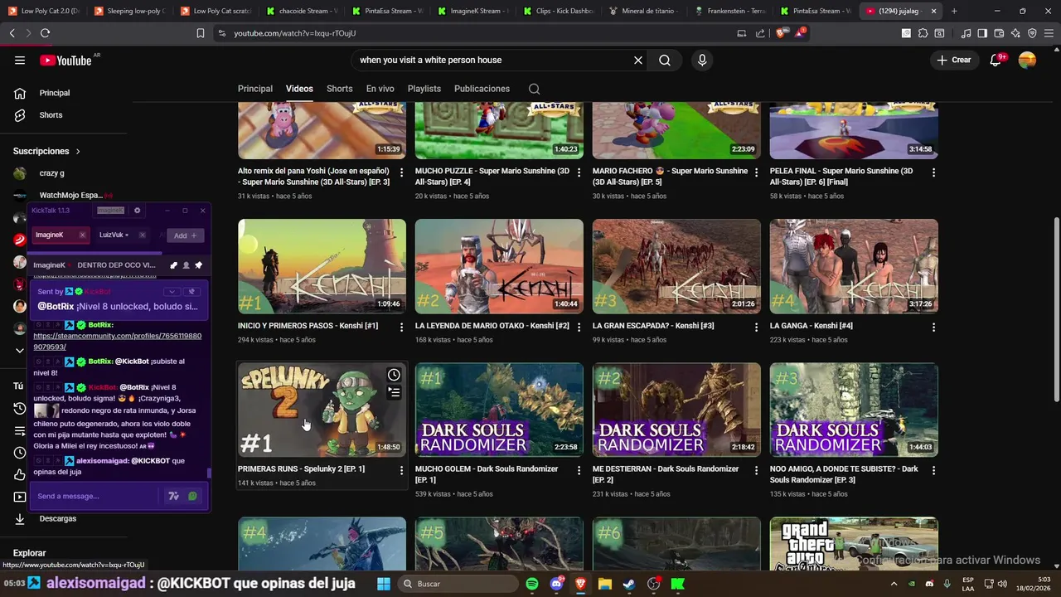Show hidden system tray icons

tap(894, 584)
